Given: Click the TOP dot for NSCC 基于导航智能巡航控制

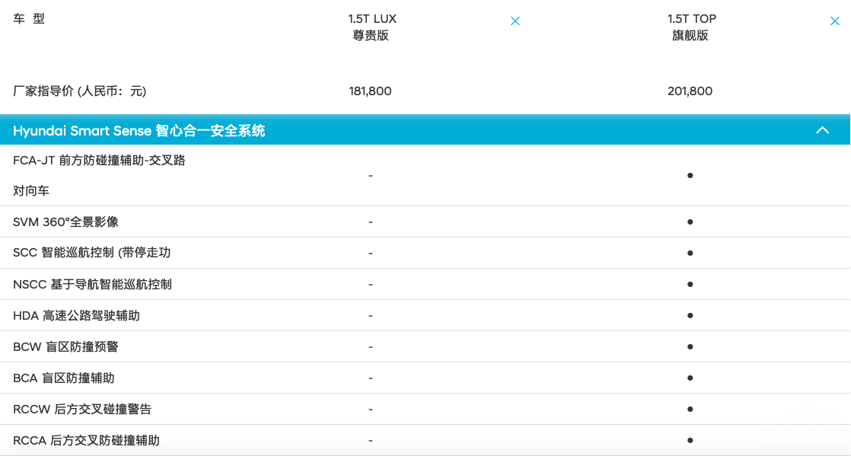Looking at the screenshot, I should tap(690, 283).
